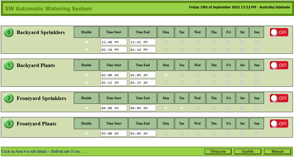Click the green area 0 number icon
This screenshot has height=157, width=294.
click(x=9, y=32)
